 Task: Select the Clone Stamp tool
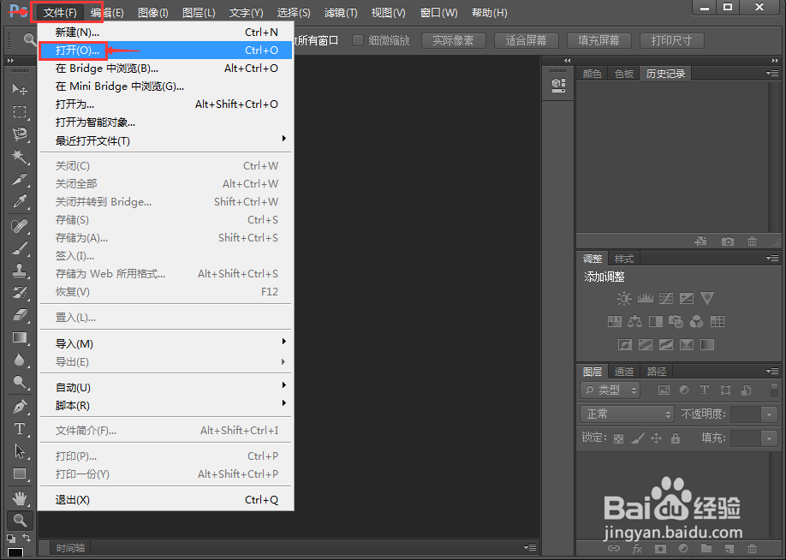20,271
